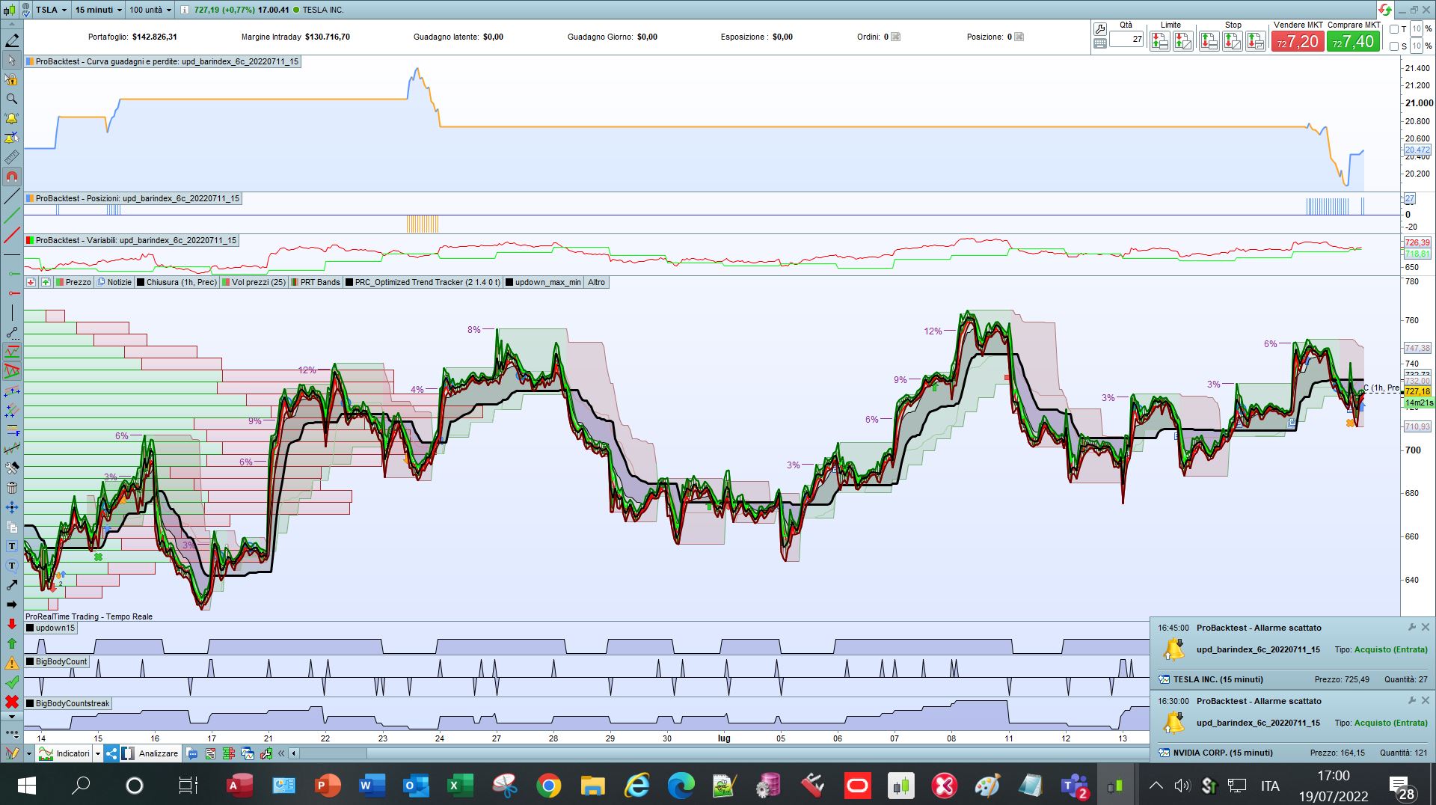Open the chat bubble icon in bottom toolbar
Image resolution: width=1436 pixels, height=805 pixels.
click(192, 753)
